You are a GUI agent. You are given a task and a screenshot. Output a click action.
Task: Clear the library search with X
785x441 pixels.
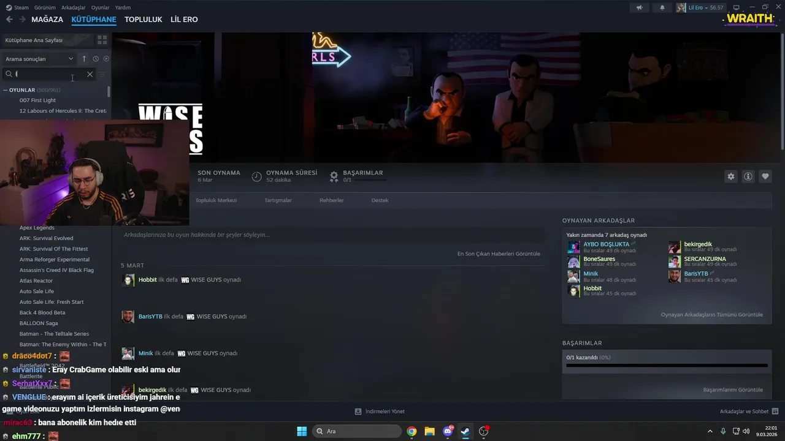click(x=90, y=74)
